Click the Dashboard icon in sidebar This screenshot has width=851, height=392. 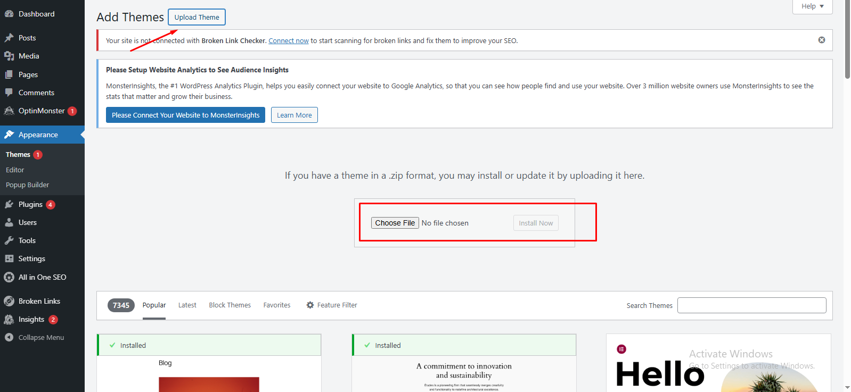(x=9, y=14)
